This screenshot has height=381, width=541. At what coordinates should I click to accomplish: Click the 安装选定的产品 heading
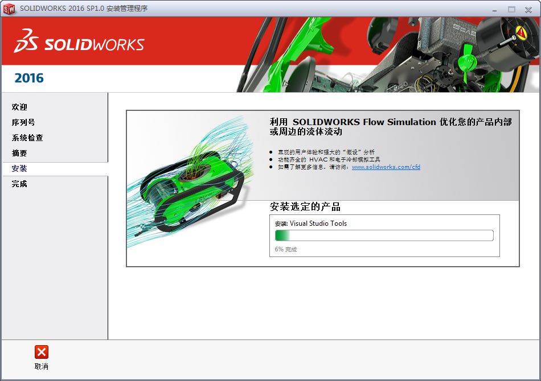(304, 207)
